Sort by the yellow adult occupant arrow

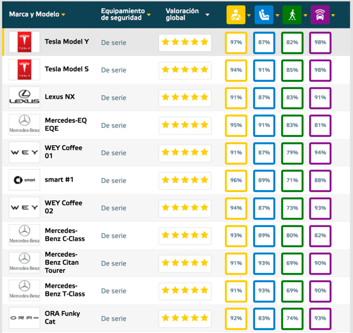[x=249, y=15]
